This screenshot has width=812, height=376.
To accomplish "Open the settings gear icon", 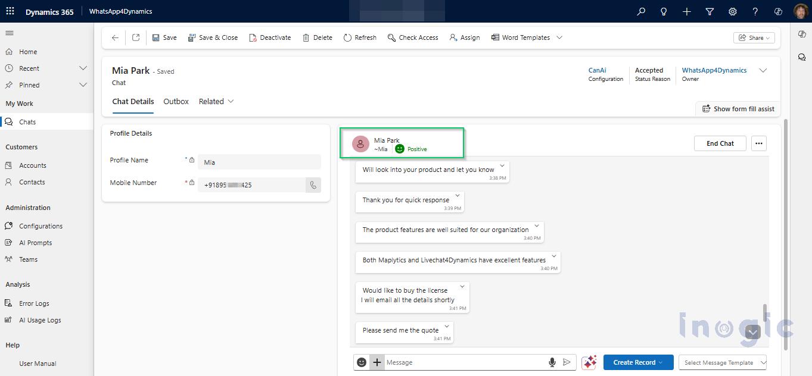I will (x=732, y=11).
